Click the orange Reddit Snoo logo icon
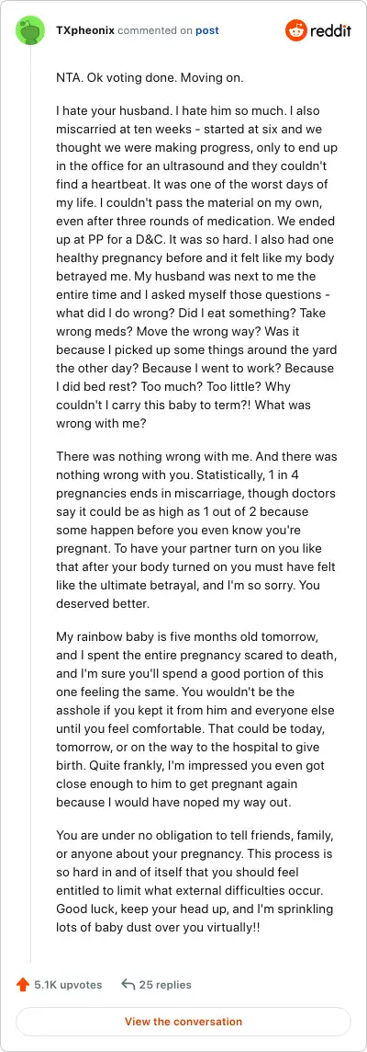This screenshot has width=367, height=1052. [296, 31]
